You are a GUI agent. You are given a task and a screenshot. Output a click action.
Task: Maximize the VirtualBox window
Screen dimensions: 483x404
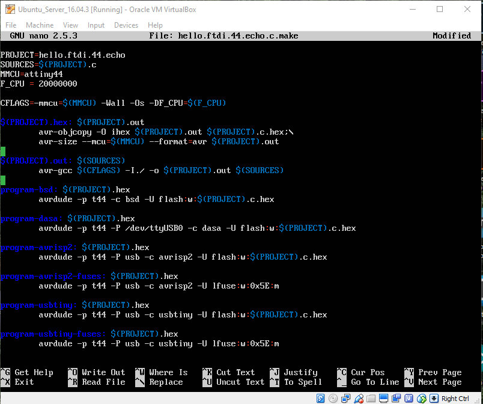pyautogui.click(x=440, y=9)
